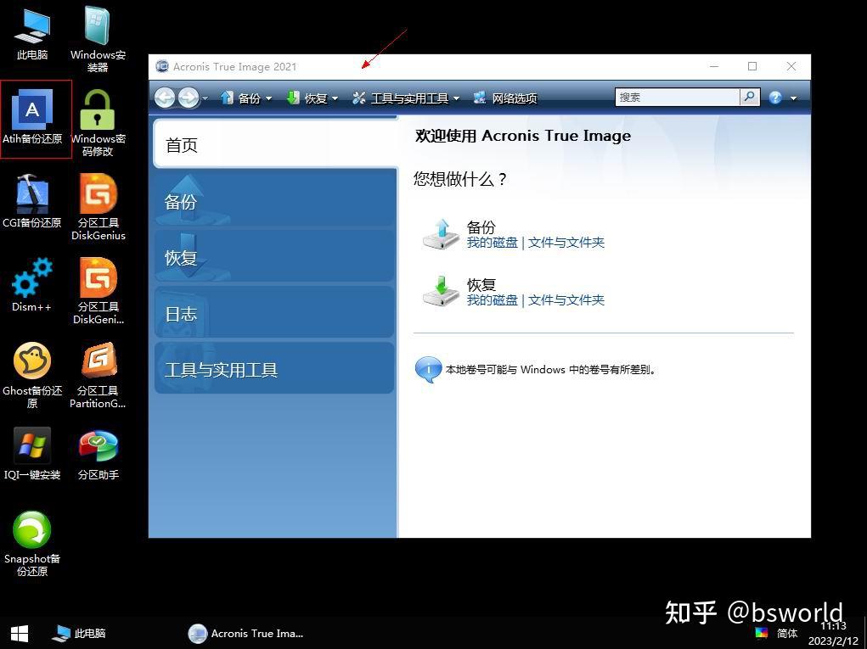Click the Acronis title bar app icon
Screen dimensions: 867x649
pos(162,66)
